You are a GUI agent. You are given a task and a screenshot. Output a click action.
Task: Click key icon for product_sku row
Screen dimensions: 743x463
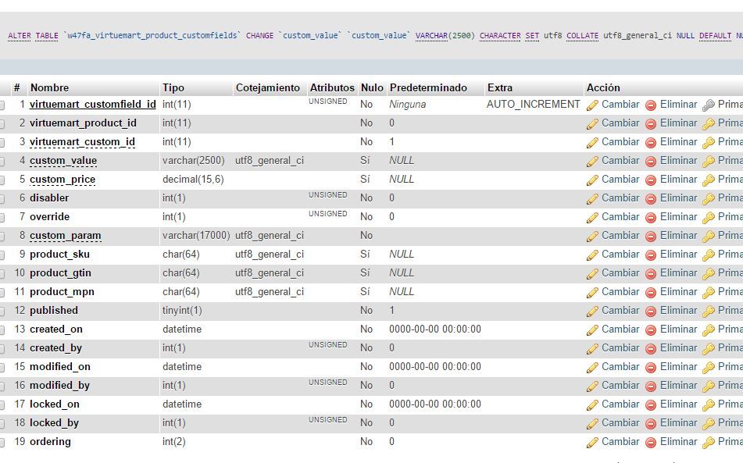click(x=709, y=255)
